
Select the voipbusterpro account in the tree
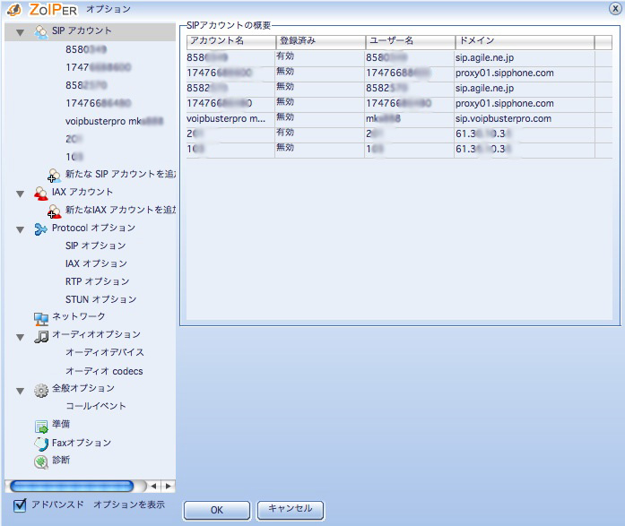[x=115, y=121]
